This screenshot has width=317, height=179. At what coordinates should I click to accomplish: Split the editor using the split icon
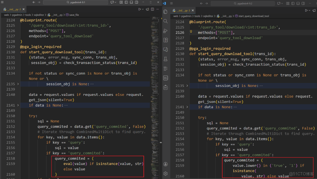pyautogui.click(x=152, y=9)
